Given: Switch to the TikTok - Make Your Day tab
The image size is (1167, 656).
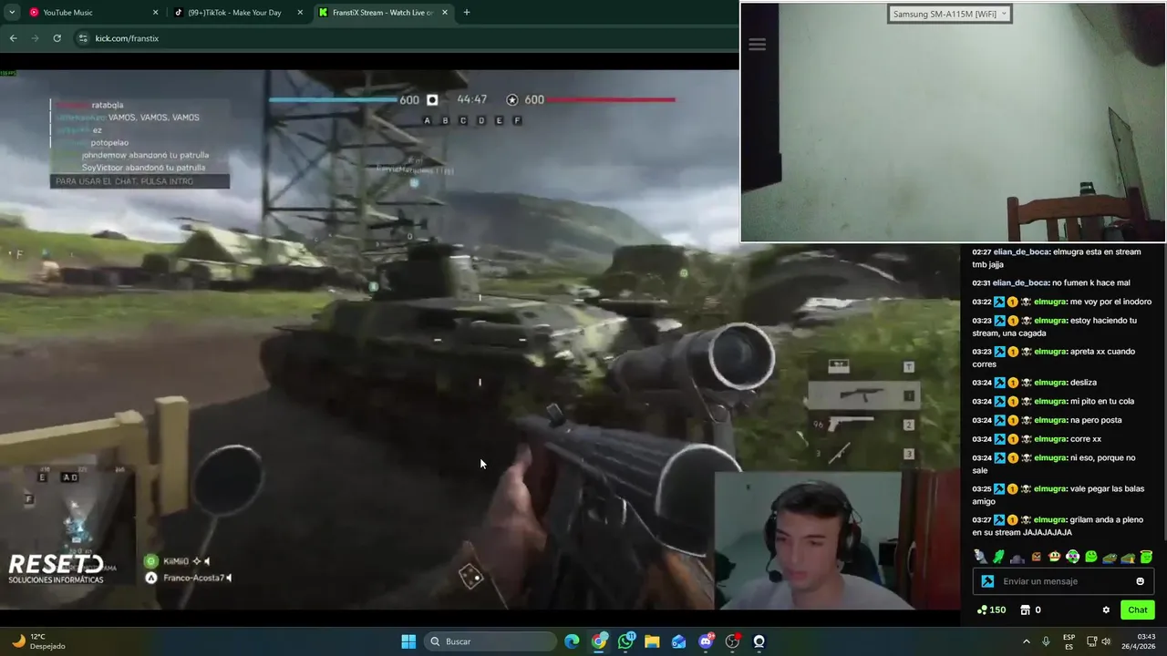Looking at the screenshot, I should pos(239,13).
